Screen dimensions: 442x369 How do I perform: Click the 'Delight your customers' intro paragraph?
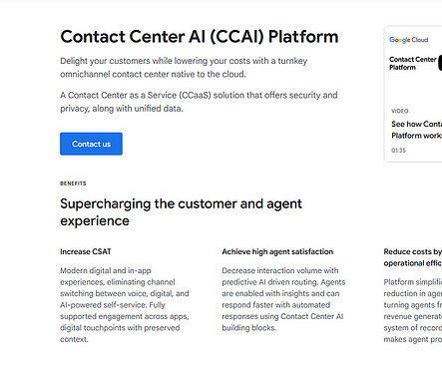(184, 68)
